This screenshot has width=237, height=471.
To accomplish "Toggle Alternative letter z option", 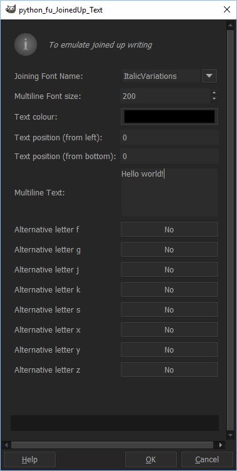I will click(x=169, y=370).
